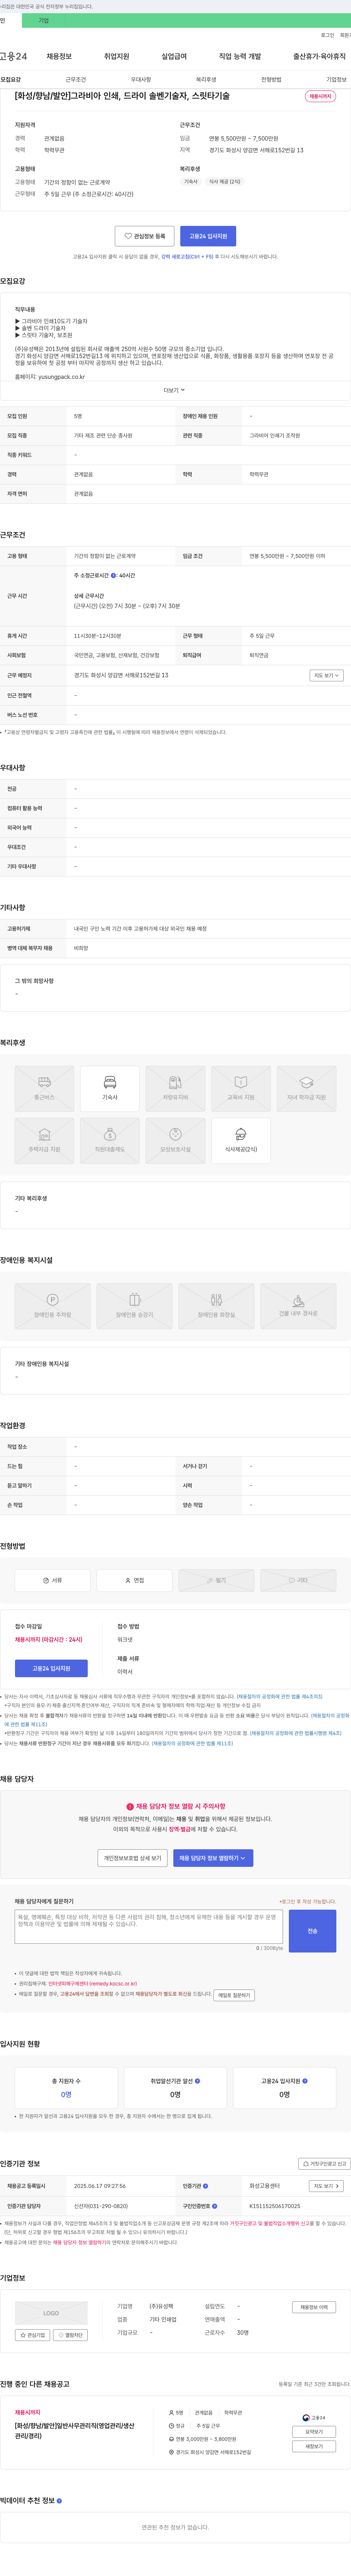This screenshot has width=351, height=2576.
Task: Click the 장애인용 화장실 icon
Action: click(216, 1306)
